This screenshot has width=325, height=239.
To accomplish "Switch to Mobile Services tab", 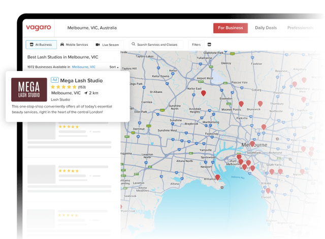I will coord(74,45).
